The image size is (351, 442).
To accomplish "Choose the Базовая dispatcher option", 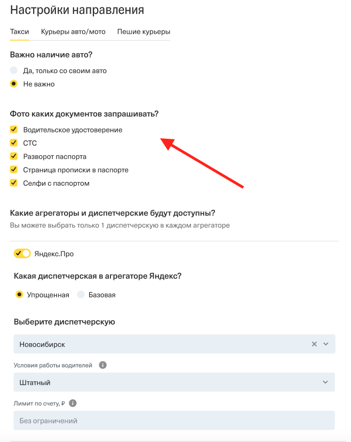I will coord(81,295).
